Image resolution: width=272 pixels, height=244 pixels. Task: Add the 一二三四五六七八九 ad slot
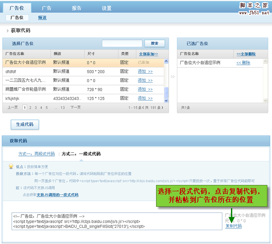(x=145, y=80)
